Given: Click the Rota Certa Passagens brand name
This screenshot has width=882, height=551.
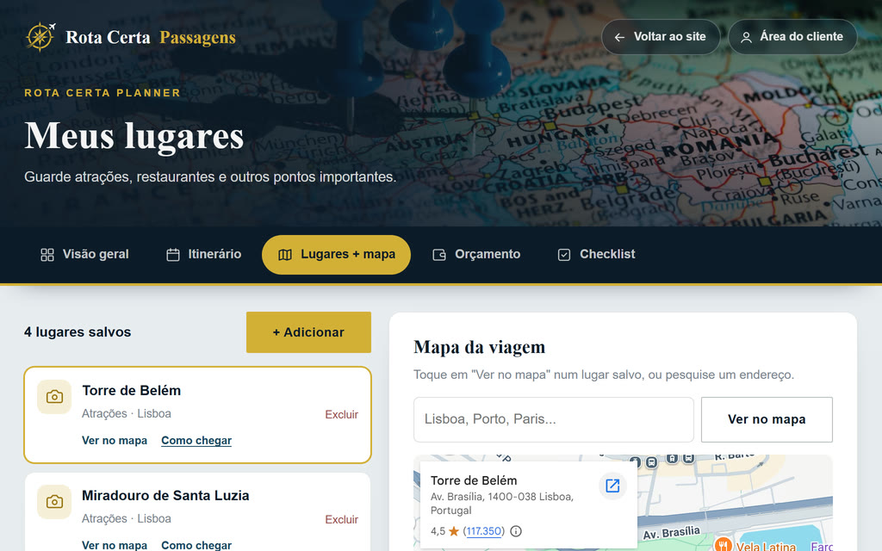Looking at the screenshot, I should (x=151, y=37).
